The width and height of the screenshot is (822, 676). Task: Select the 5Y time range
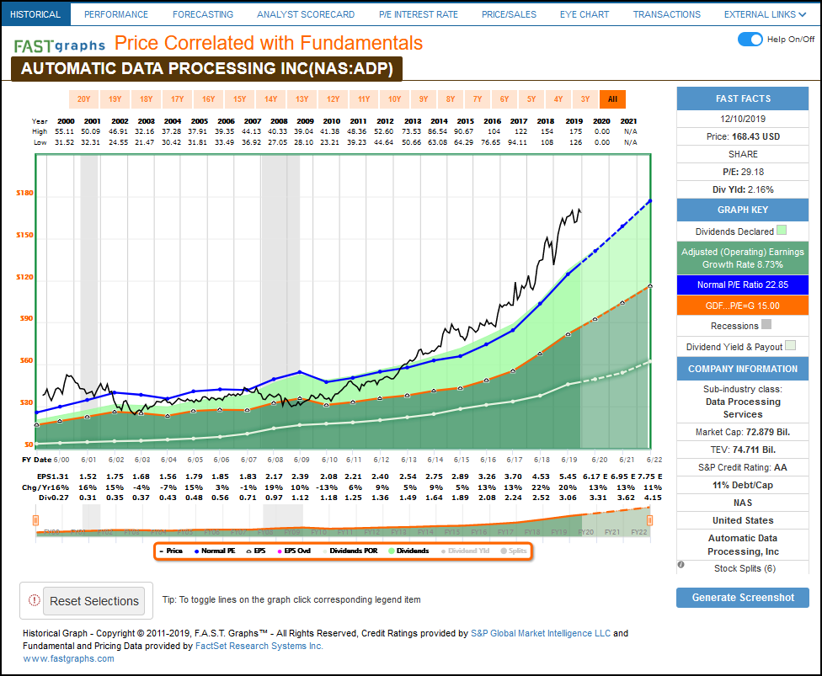coord(531,99)
